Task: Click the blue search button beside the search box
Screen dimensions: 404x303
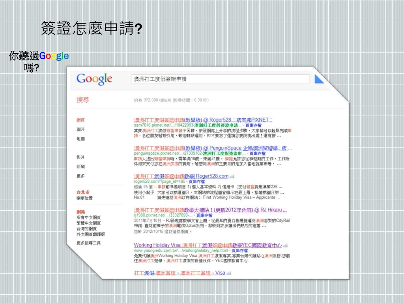Action: click(x=319, y=79)
